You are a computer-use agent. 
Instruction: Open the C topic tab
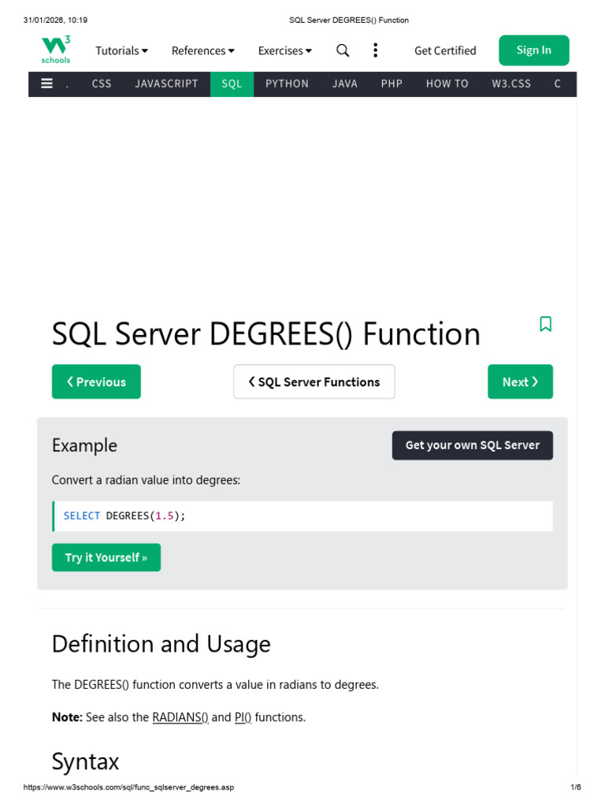(x=557, y=84)
